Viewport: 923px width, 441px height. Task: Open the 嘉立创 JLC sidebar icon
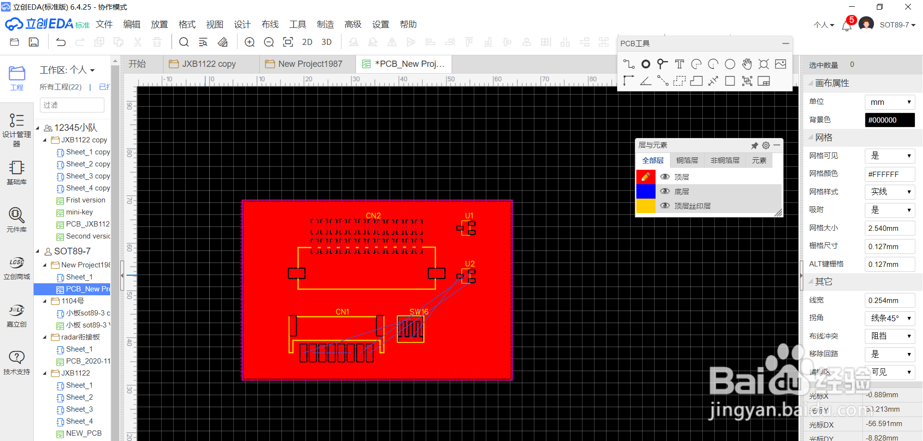[16, 315]
